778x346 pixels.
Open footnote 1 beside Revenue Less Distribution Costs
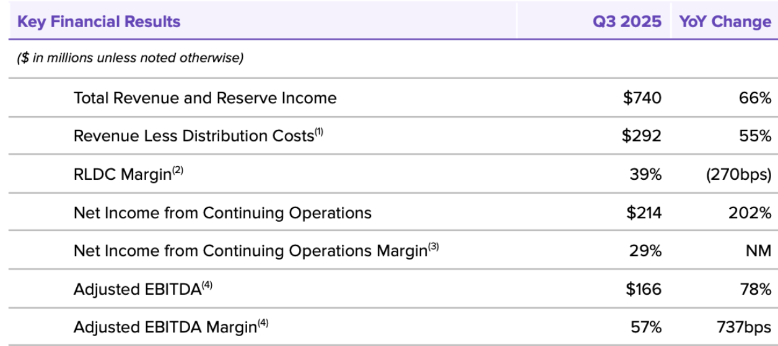(319, 132)
